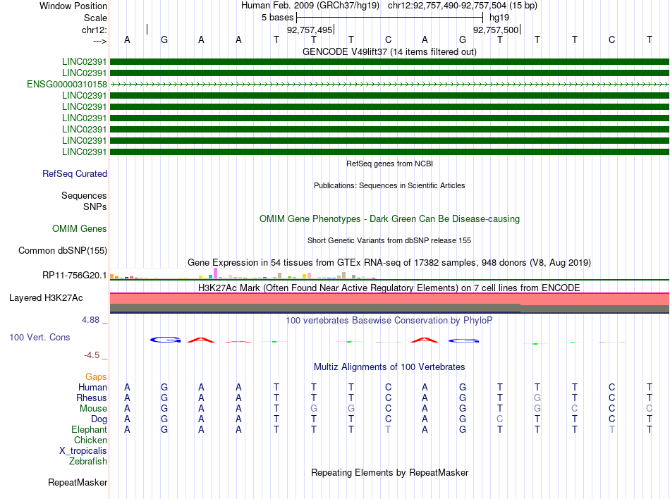Click the ENSG00000310158 track label

pyautogui.click(x=67, y=84)
